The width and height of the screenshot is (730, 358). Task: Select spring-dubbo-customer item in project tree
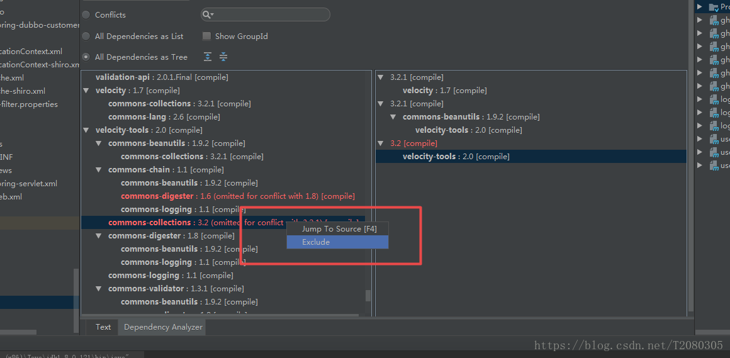pyautogui.click(x=40, y=25)
